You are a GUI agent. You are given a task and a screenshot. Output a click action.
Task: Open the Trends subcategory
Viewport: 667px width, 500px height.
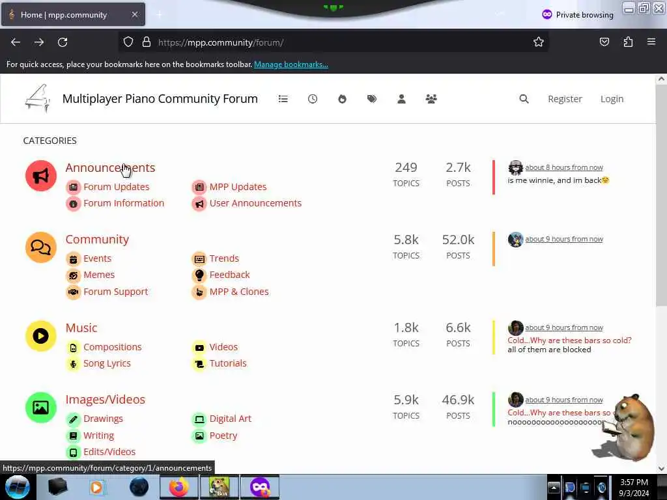point(224,258)
